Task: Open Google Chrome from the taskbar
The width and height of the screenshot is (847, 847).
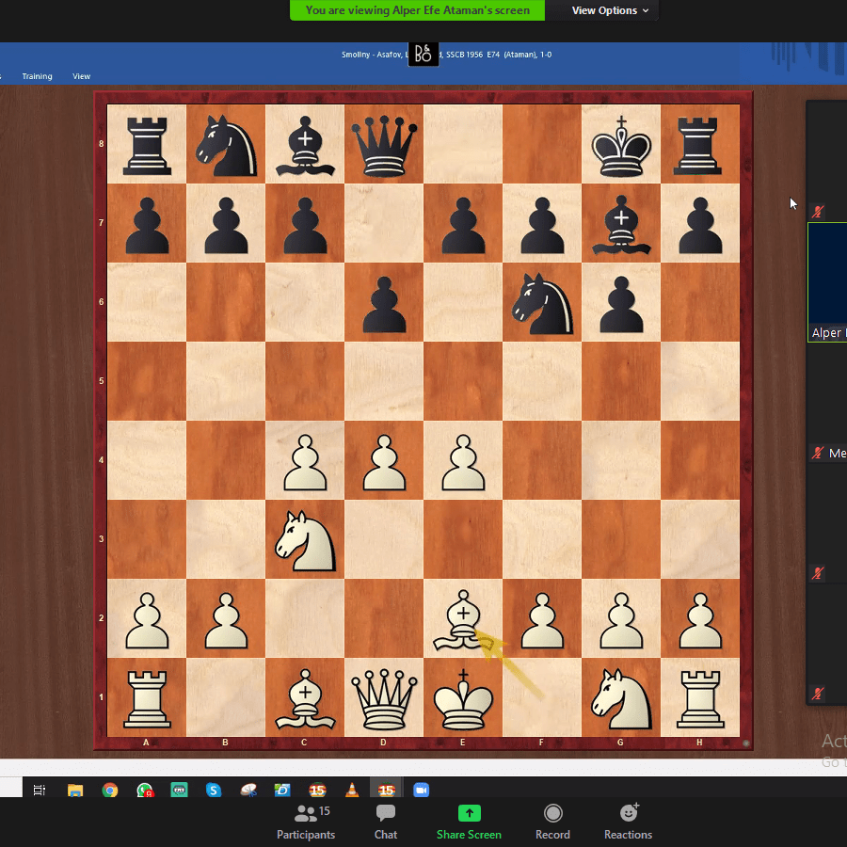Action: pyautogui.click(x=110, y=791)
